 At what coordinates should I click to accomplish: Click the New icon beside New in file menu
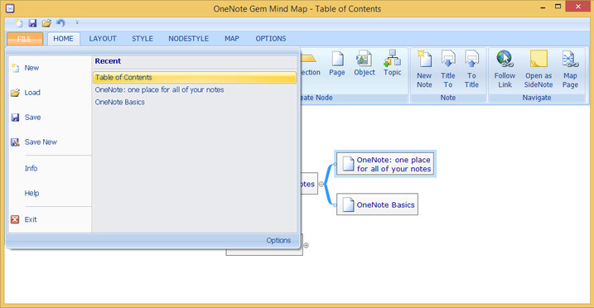pos(15,68)
